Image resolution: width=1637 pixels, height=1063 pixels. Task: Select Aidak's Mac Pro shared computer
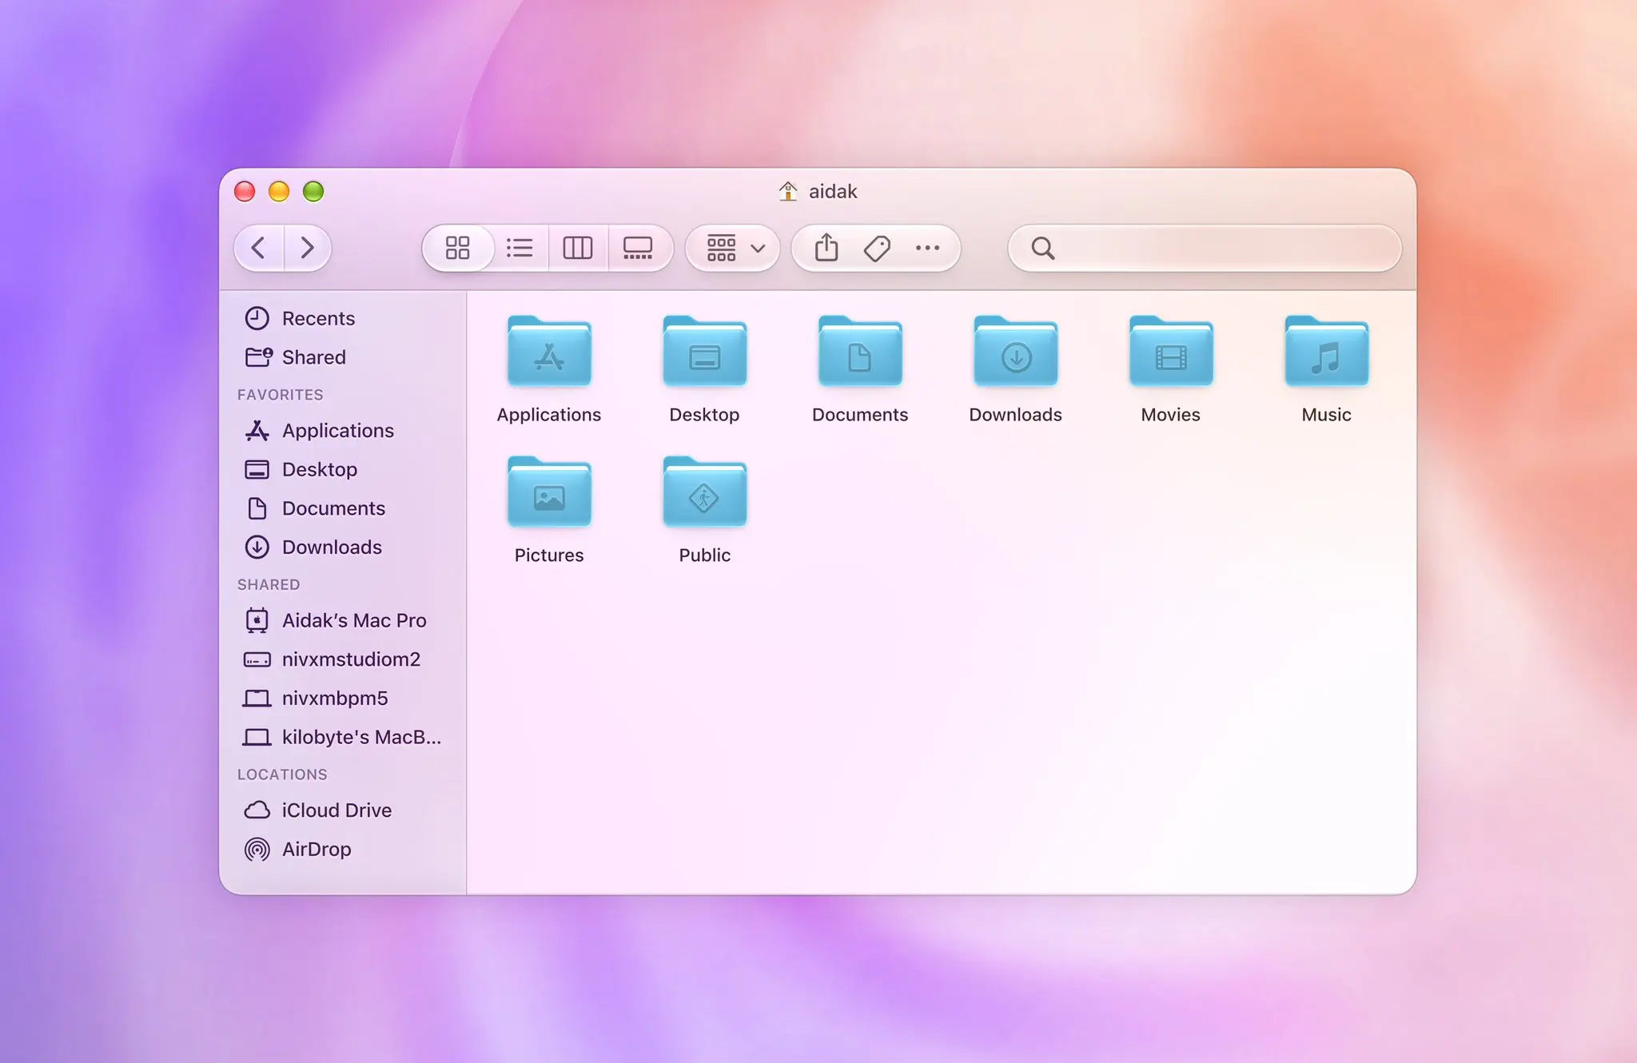pos(353,620)
